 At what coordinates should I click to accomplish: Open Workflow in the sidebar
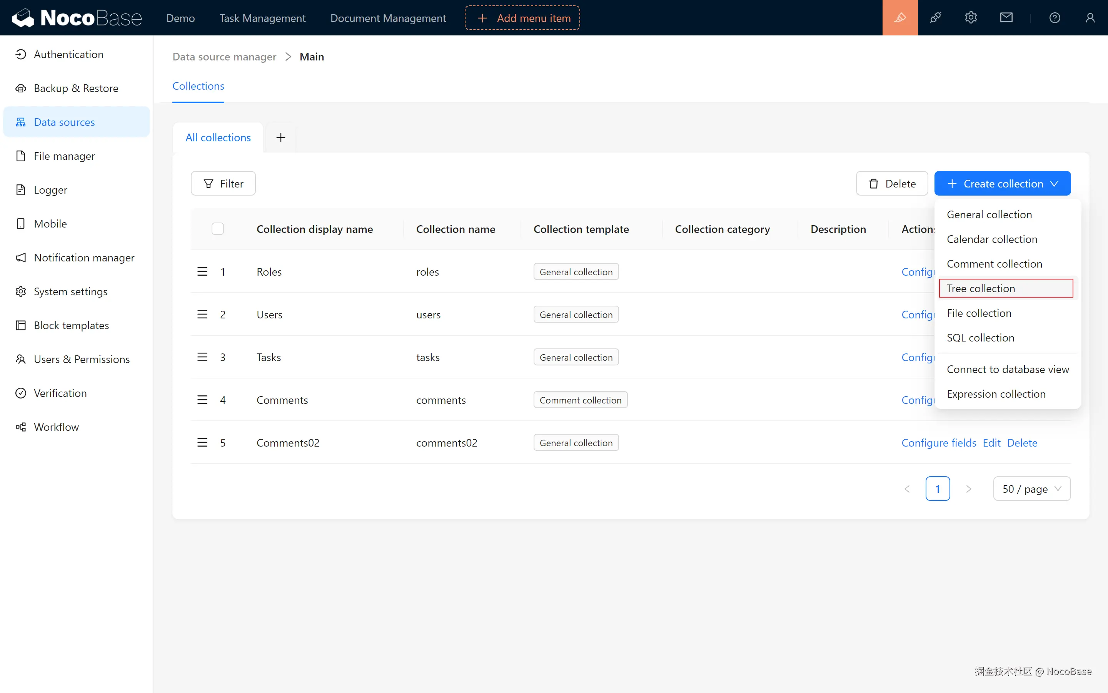pyautogui.click(x=56, y=427)
